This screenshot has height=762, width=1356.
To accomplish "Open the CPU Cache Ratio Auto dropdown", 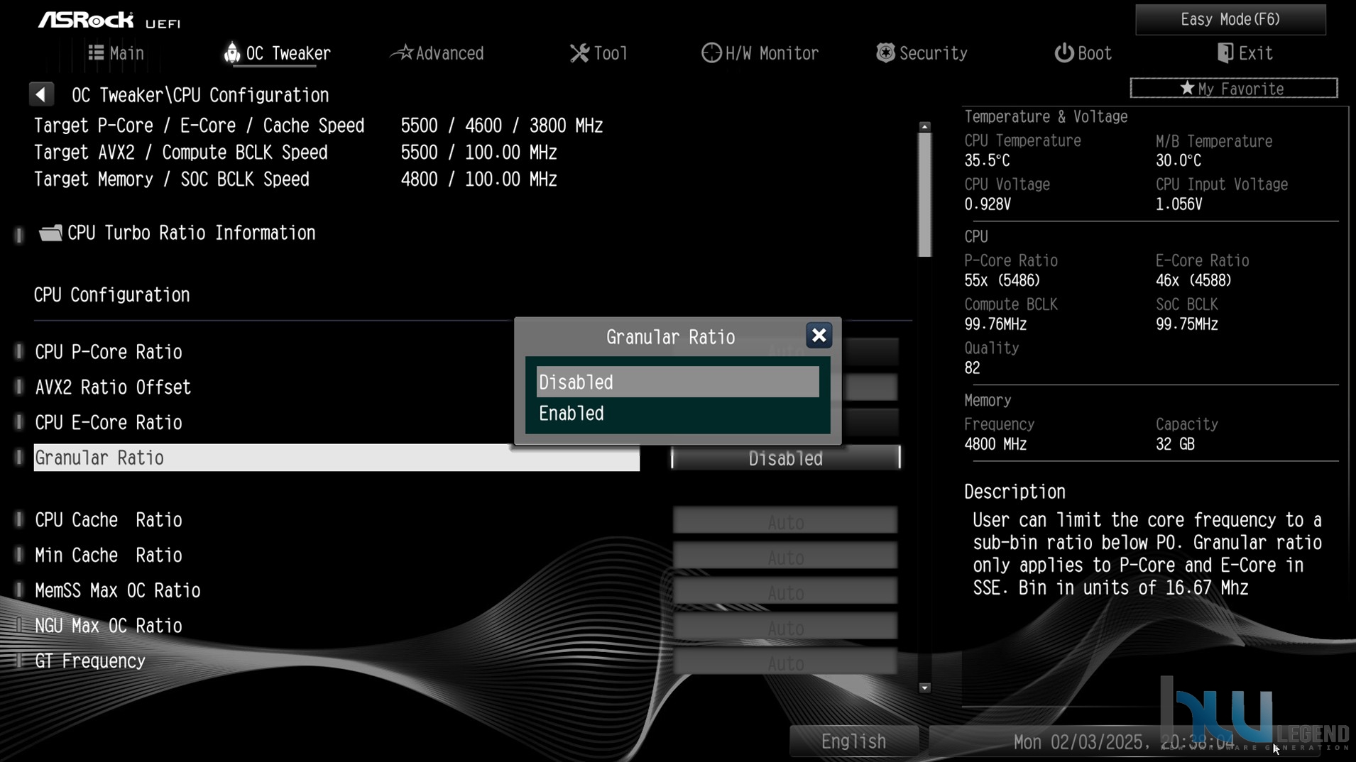I will [x=785, y=521].
